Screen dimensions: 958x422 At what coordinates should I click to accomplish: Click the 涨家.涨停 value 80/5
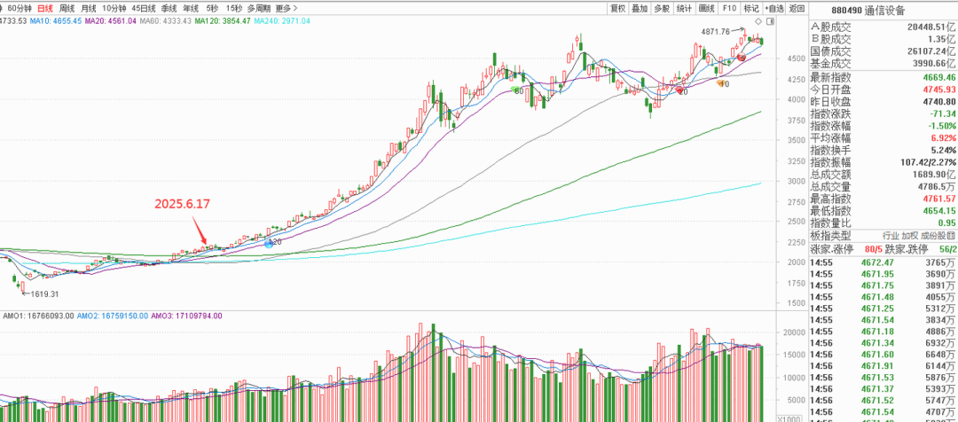click(873, 249)
